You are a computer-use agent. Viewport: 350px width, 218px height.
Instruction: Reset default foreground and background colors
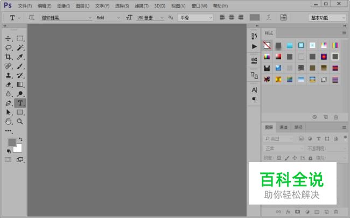9,151
